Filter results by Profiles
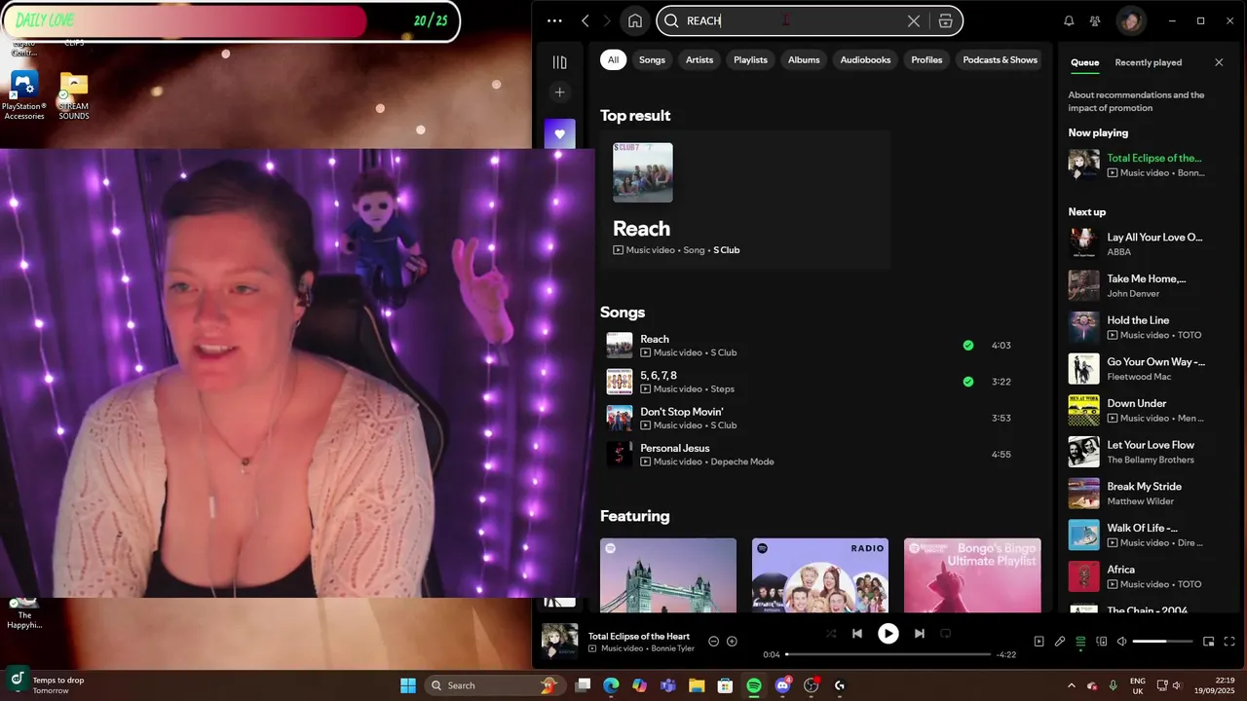Viewport: 1247px width, 701px height. 926,59
